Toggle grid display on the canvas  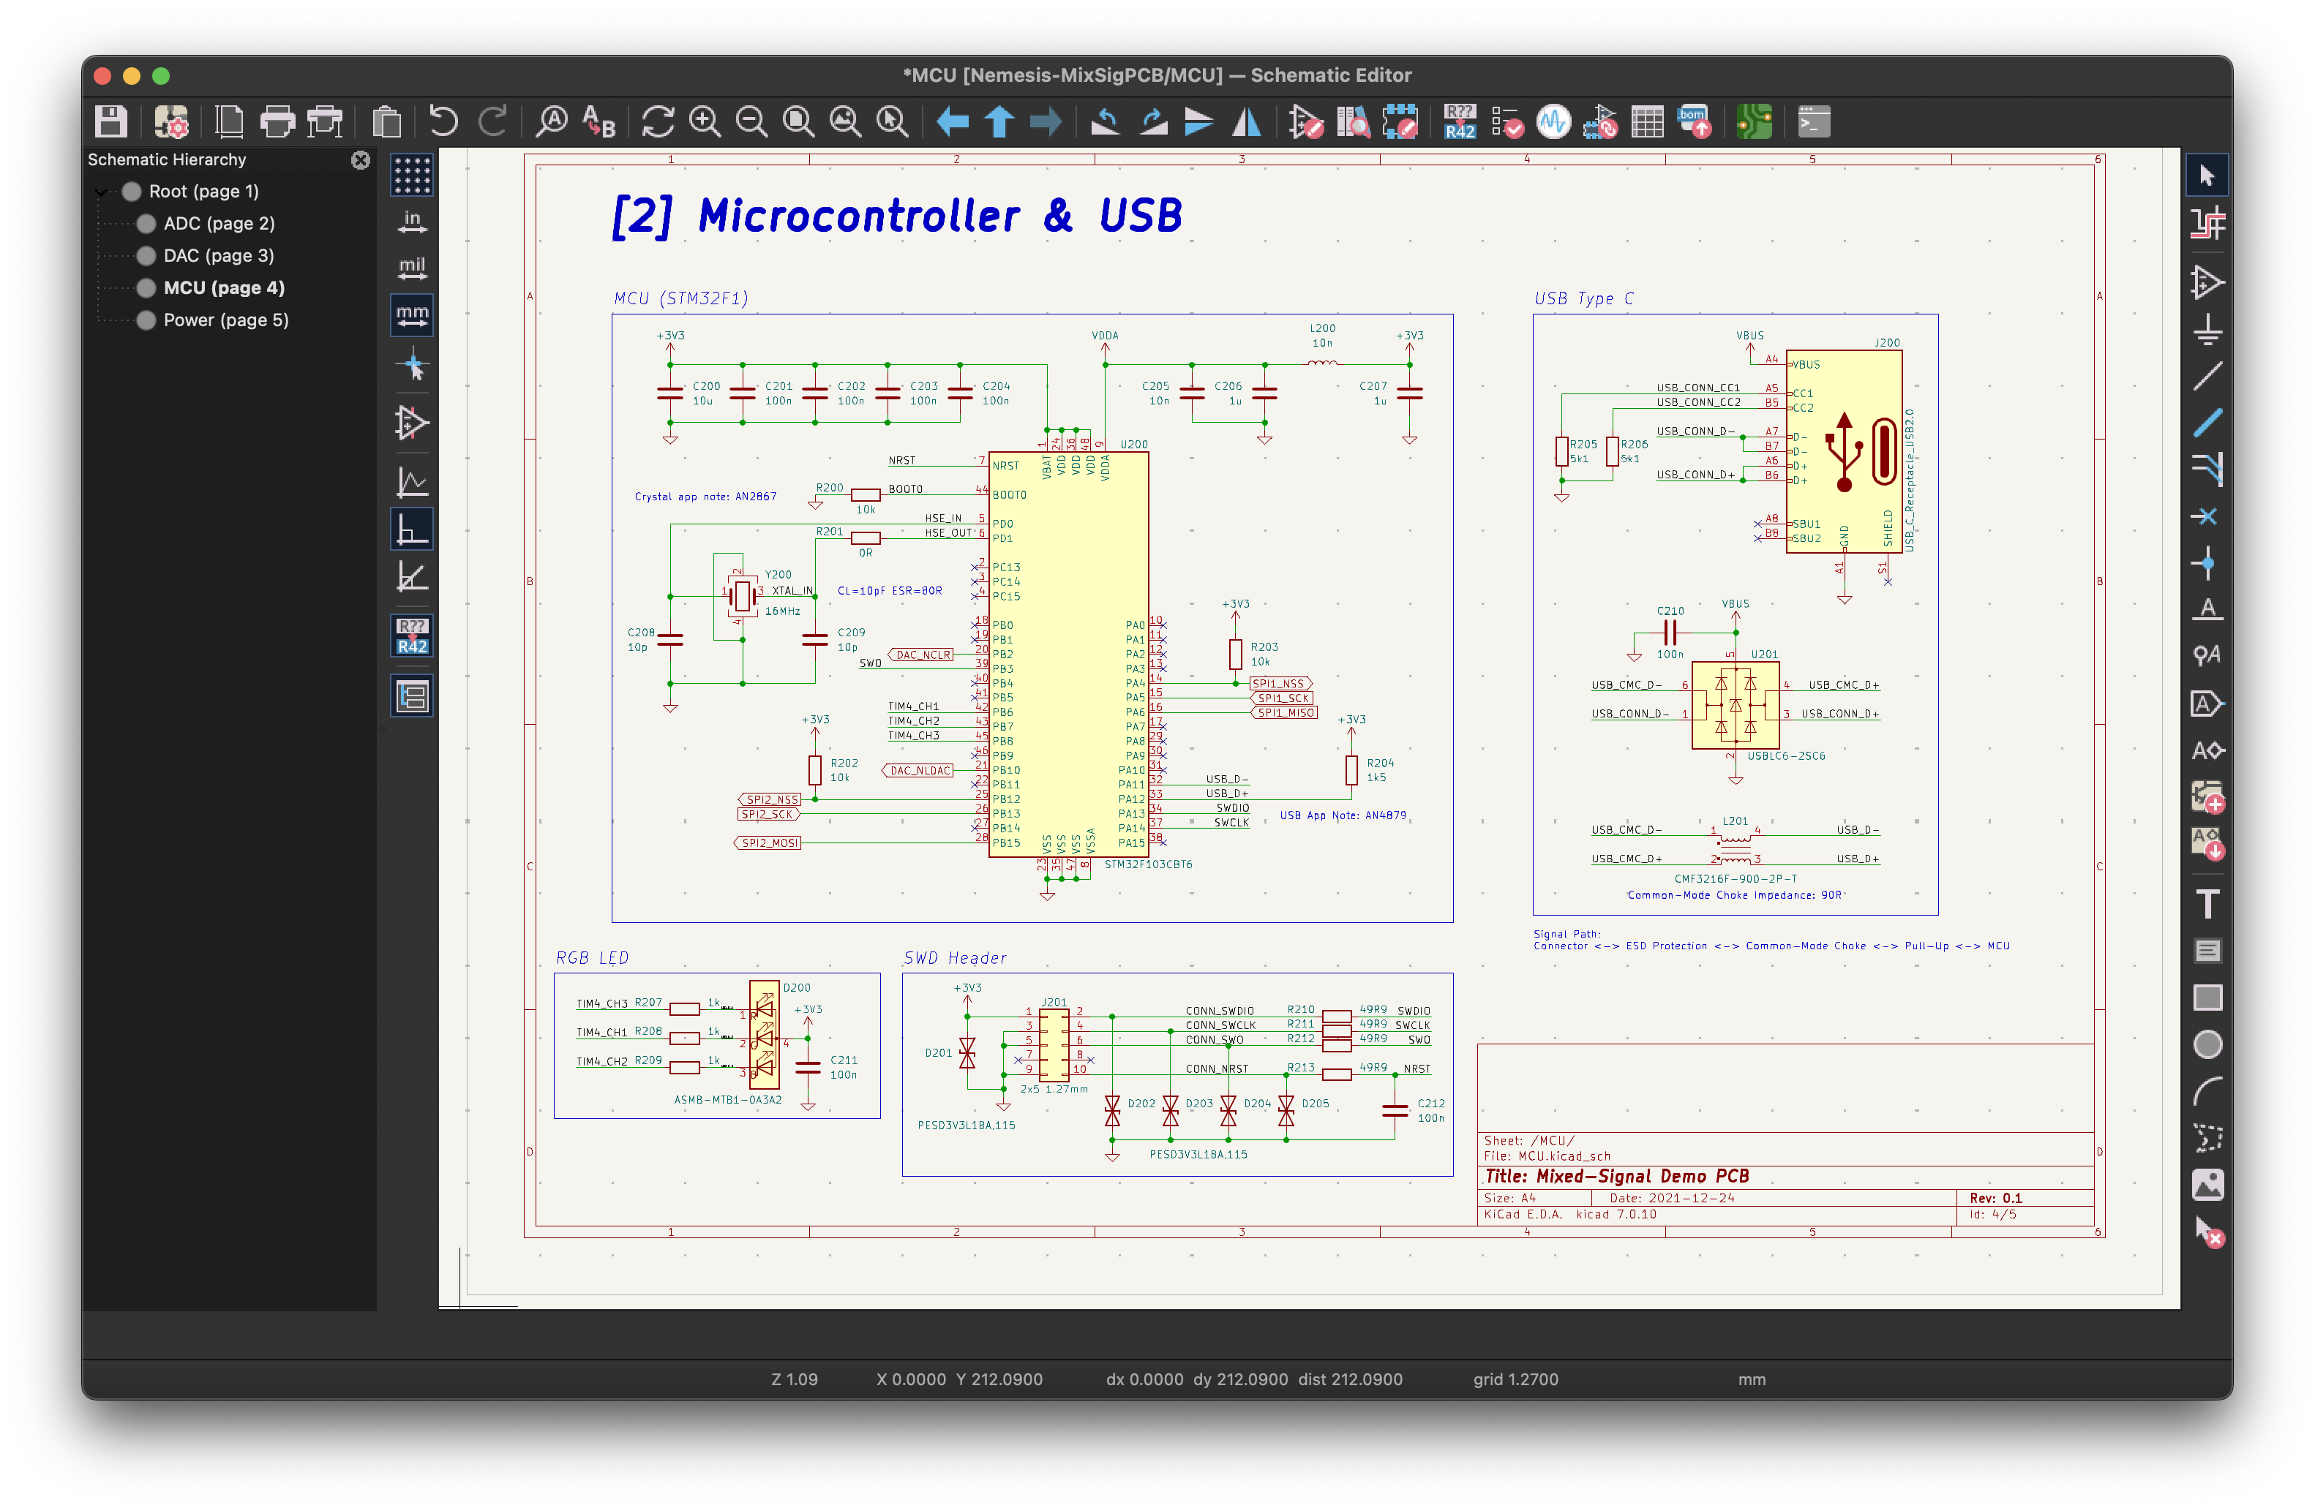(411, 176)
